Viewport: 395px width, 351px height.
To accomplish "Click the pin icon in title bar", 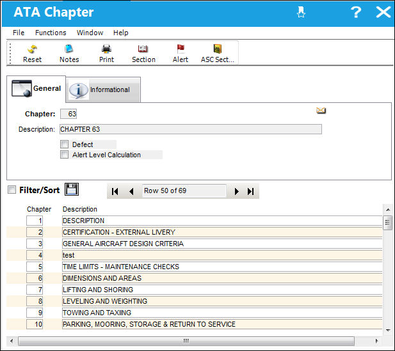I will click(x=301, y=12).
